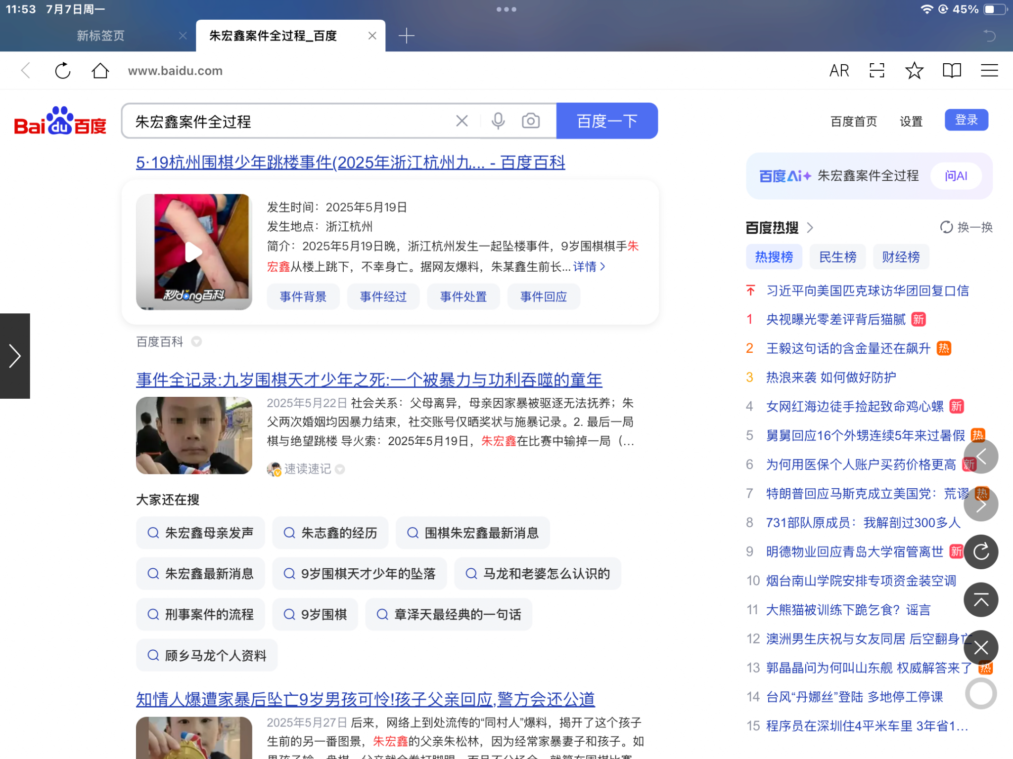Screen dimensions: 1013x759
Task: Click the 登录 login button
Action: 966,120
